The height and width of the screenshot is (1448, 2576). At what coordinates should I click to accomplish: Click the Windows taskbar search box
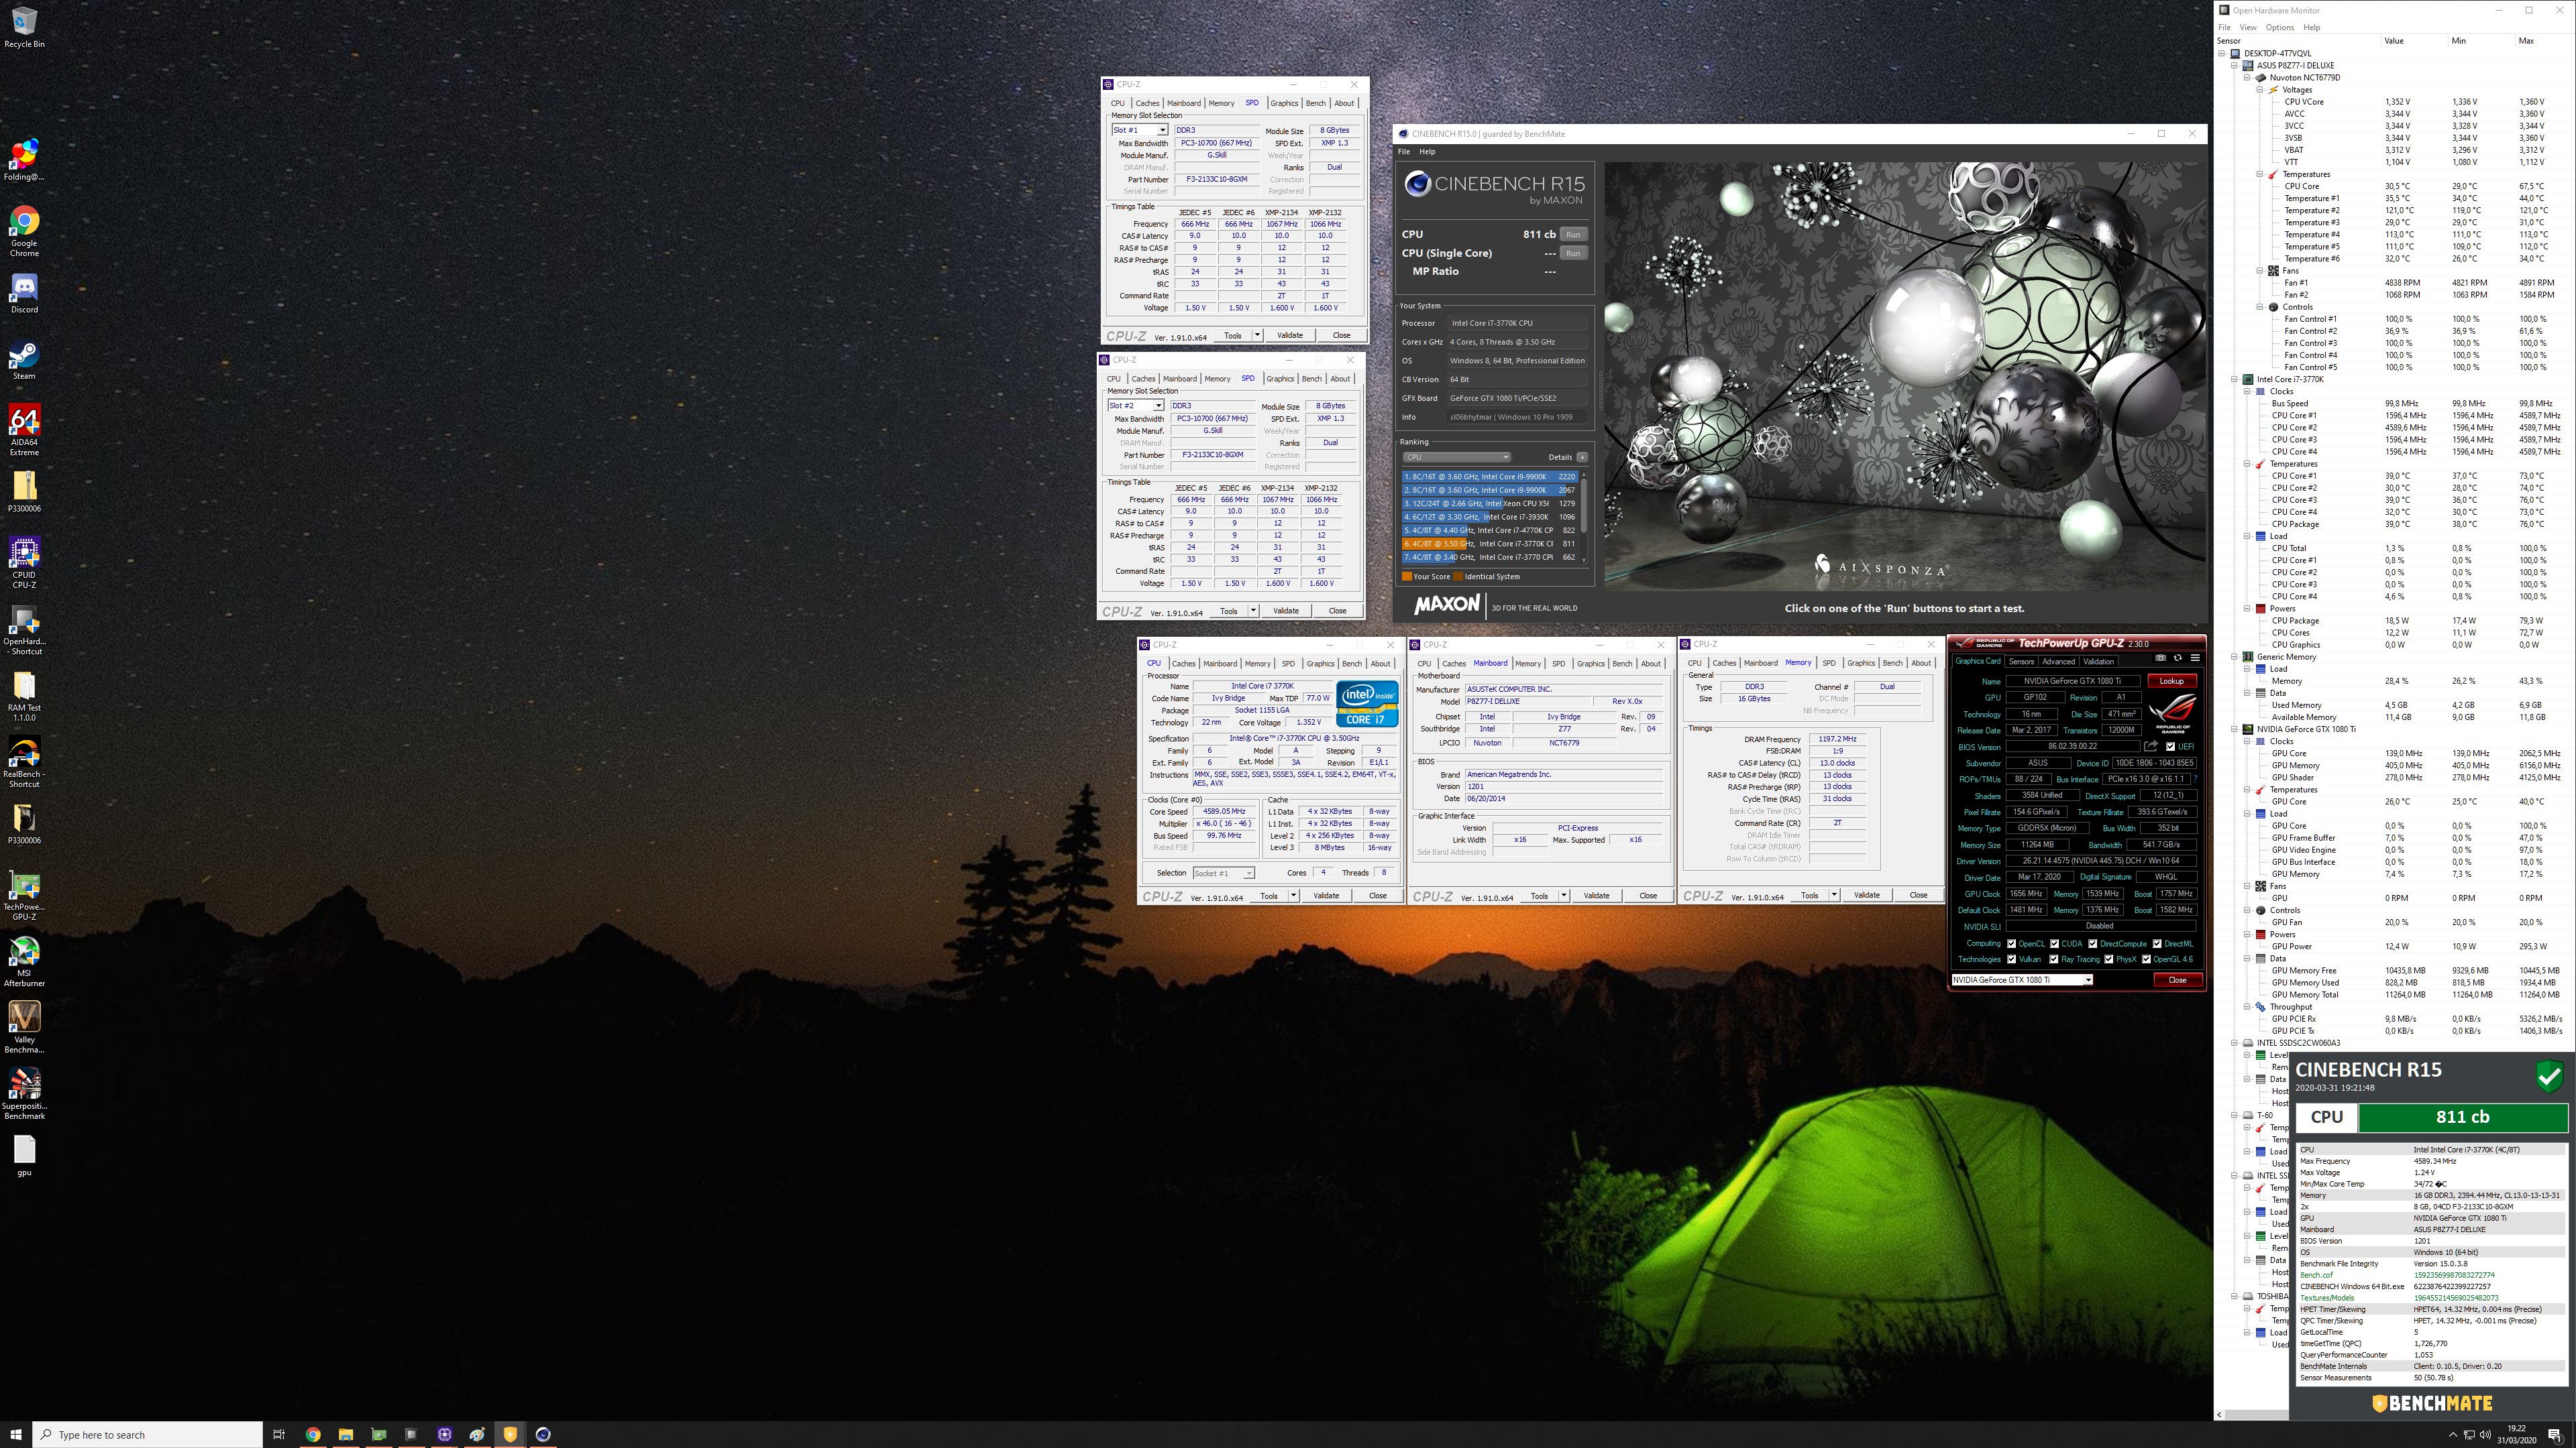pyautogui.click(x=148, y=1434)
